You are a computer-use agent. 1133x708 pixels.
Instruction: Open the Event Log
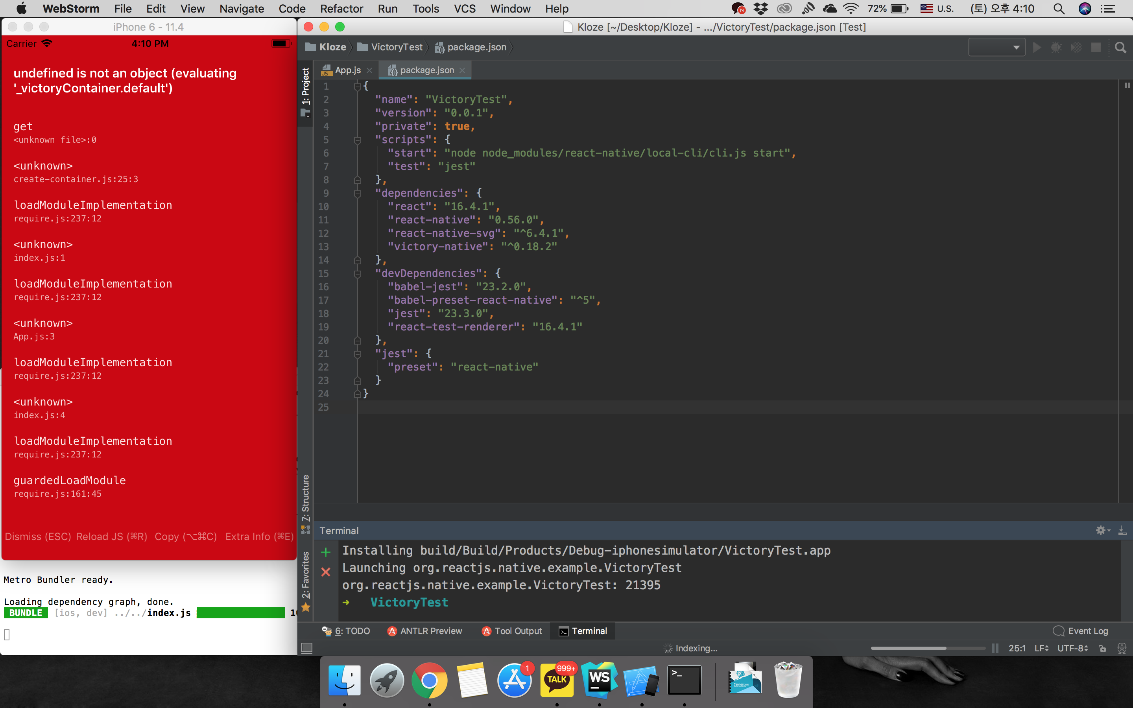point(1081,631)
